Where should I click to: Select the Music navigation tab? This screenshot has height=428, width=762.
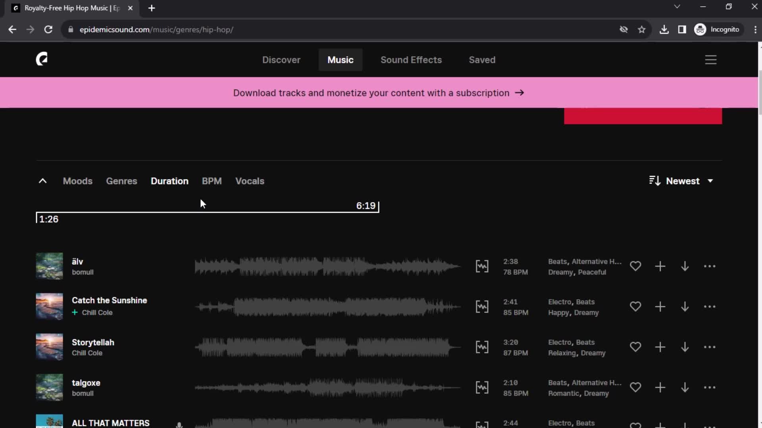(x=340, y=59)
